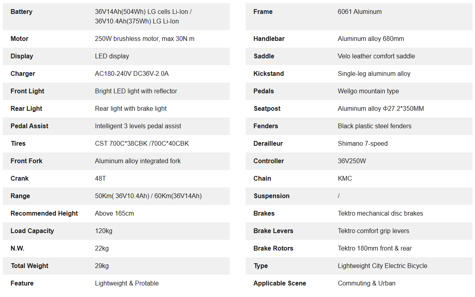475x297 pixels.
Task: Select the 250W brushless motor value text
Action: click(145, 39)
